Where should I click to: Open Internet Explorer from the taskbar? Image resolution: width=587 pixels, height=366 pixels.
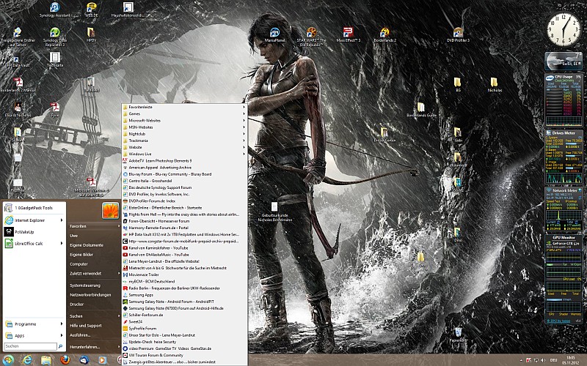click(27, 360)
